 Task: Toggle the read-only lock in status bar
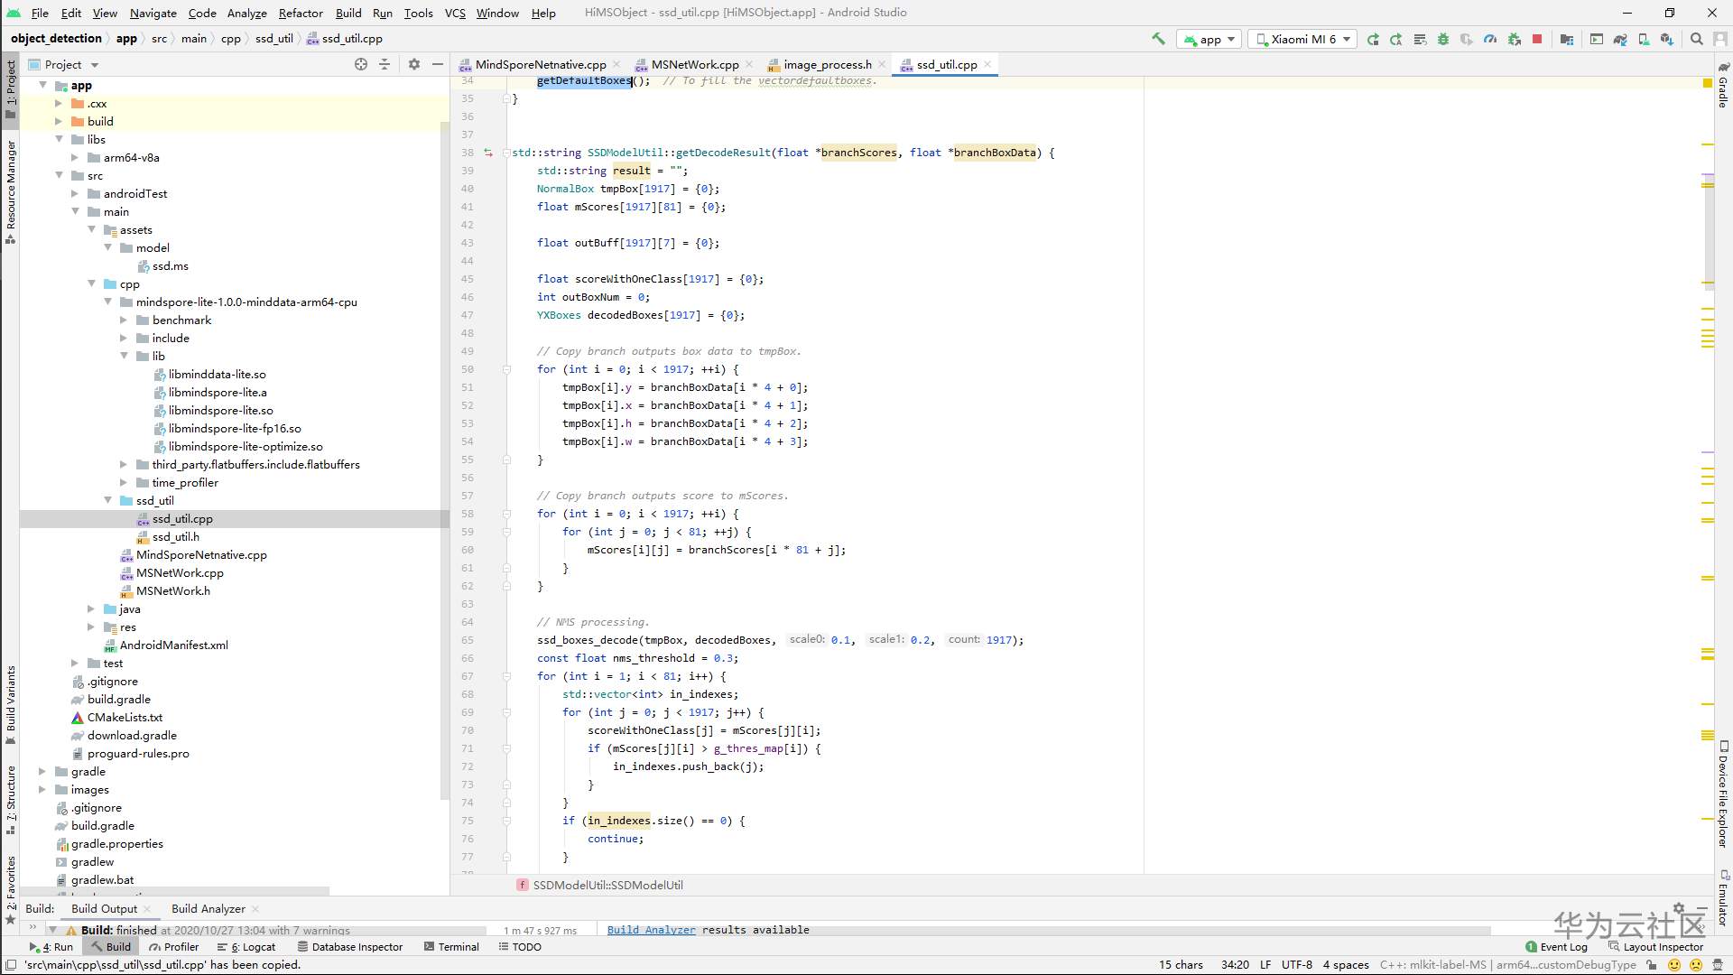pyautogui.click(x=1651, y=965)
